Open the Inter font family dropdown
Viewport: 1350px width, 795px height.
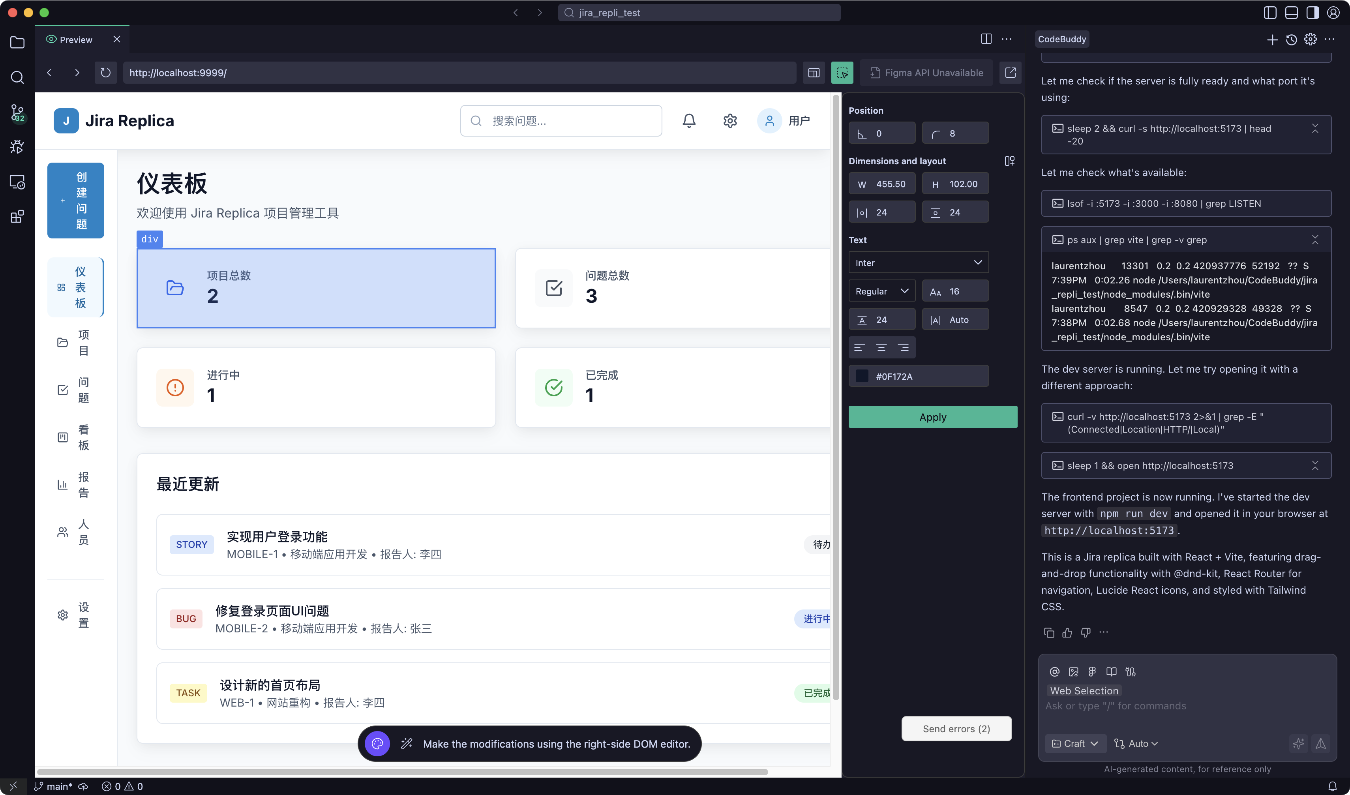[918, 262]
